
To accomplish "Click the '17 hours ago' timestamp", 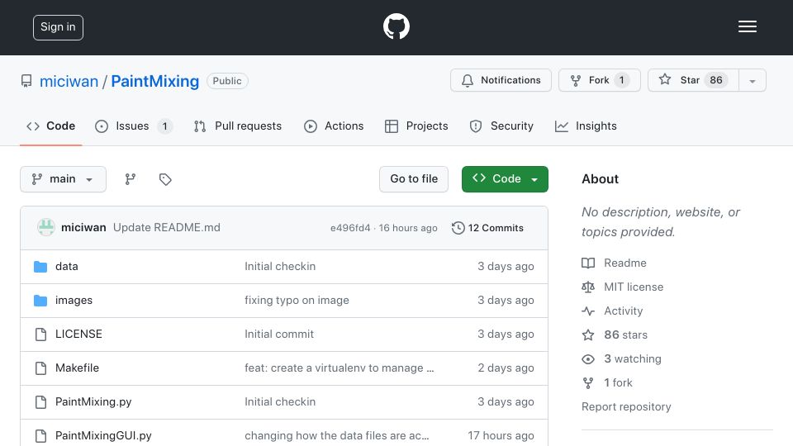I will click(501, 436).
